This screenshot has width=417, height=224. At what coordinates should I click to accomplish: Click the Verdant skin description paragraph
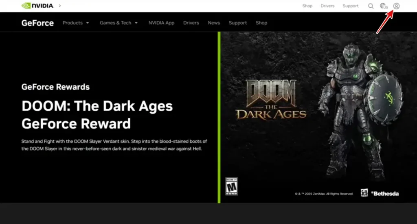(114, 145)
